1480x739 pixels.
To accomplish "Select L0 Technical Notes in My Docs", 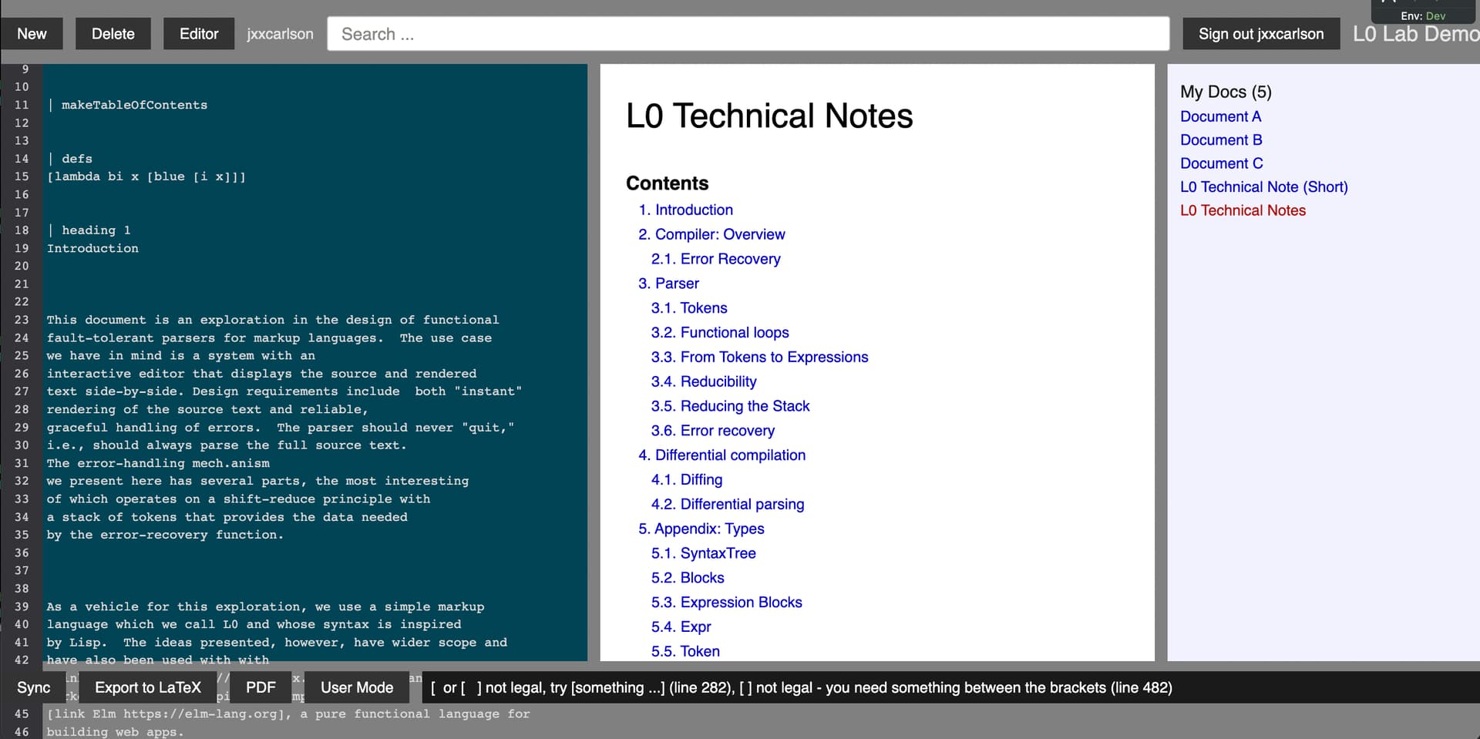I will click(1242, 210).
